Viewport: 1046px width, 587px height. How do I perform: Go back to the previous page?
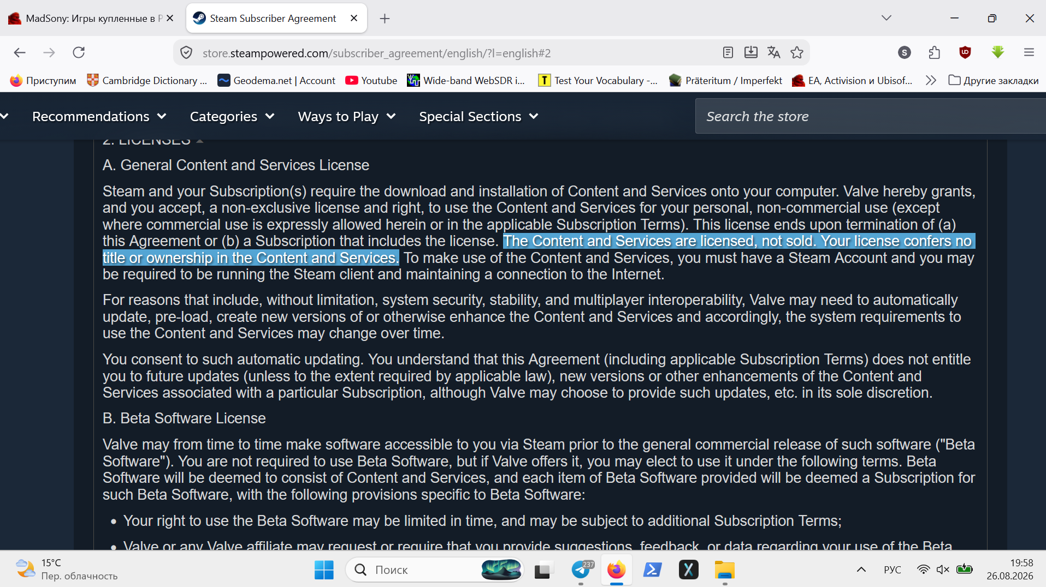tap(20, 52)
